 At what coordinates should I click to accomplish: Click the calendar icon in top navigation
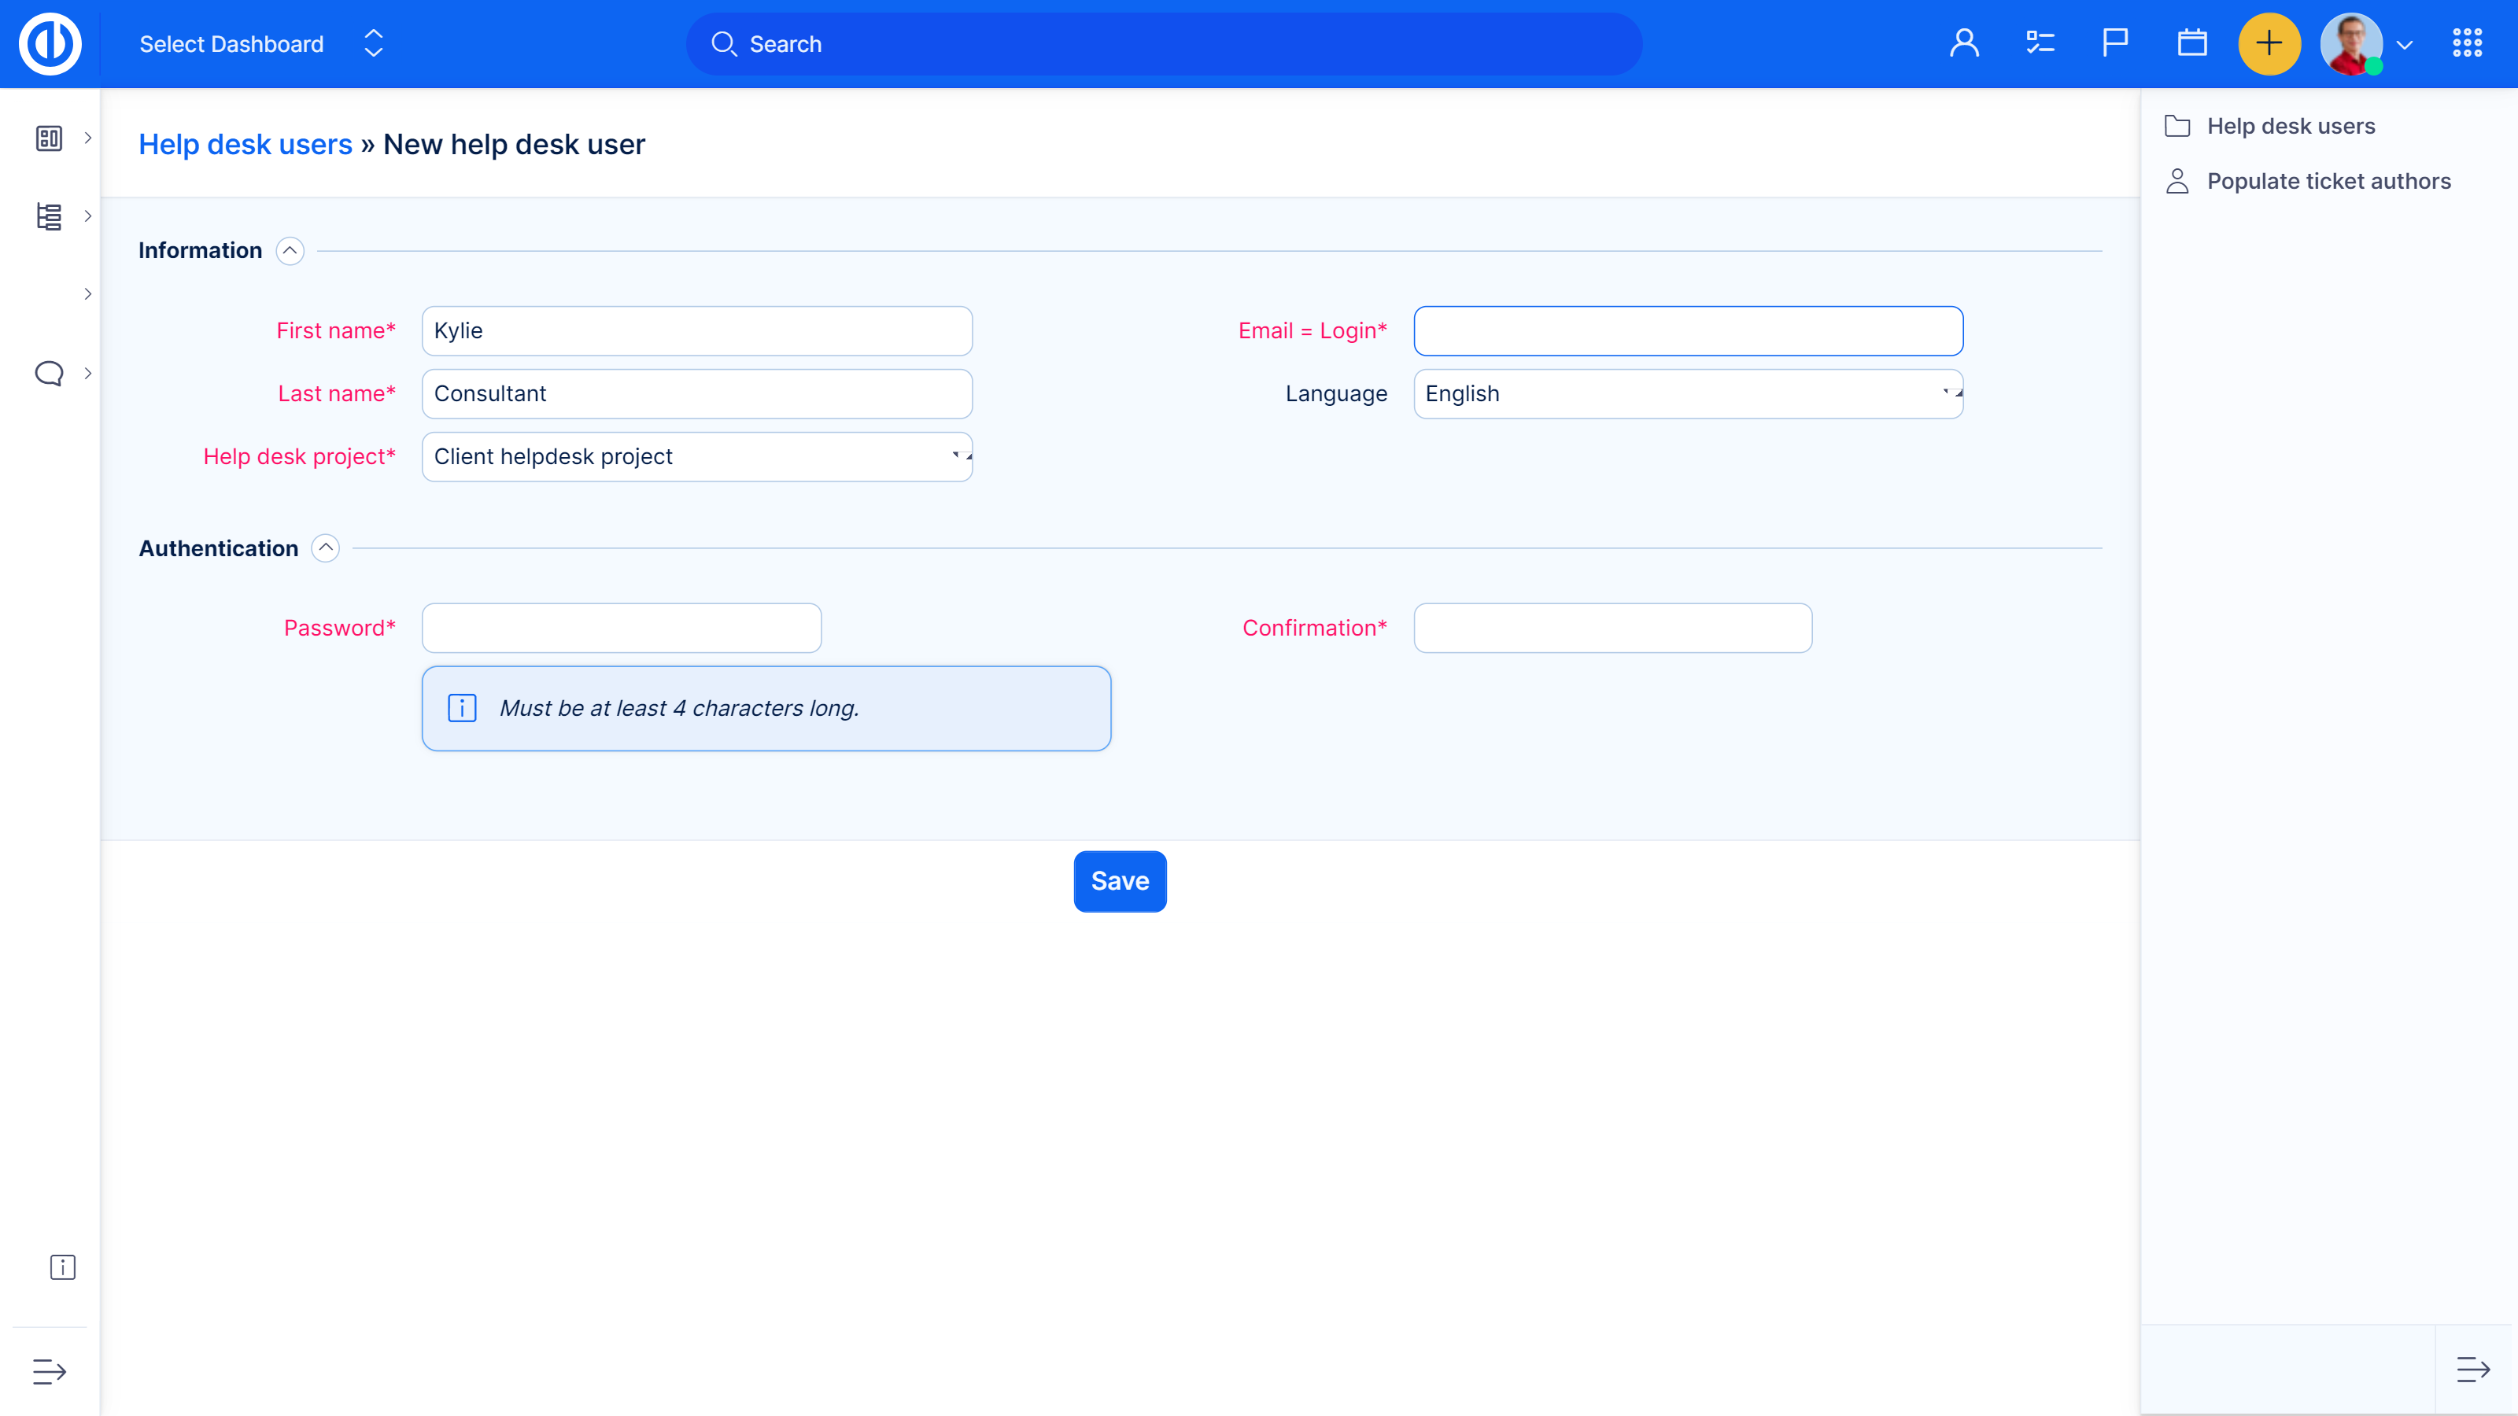[x=2191, y=43]
